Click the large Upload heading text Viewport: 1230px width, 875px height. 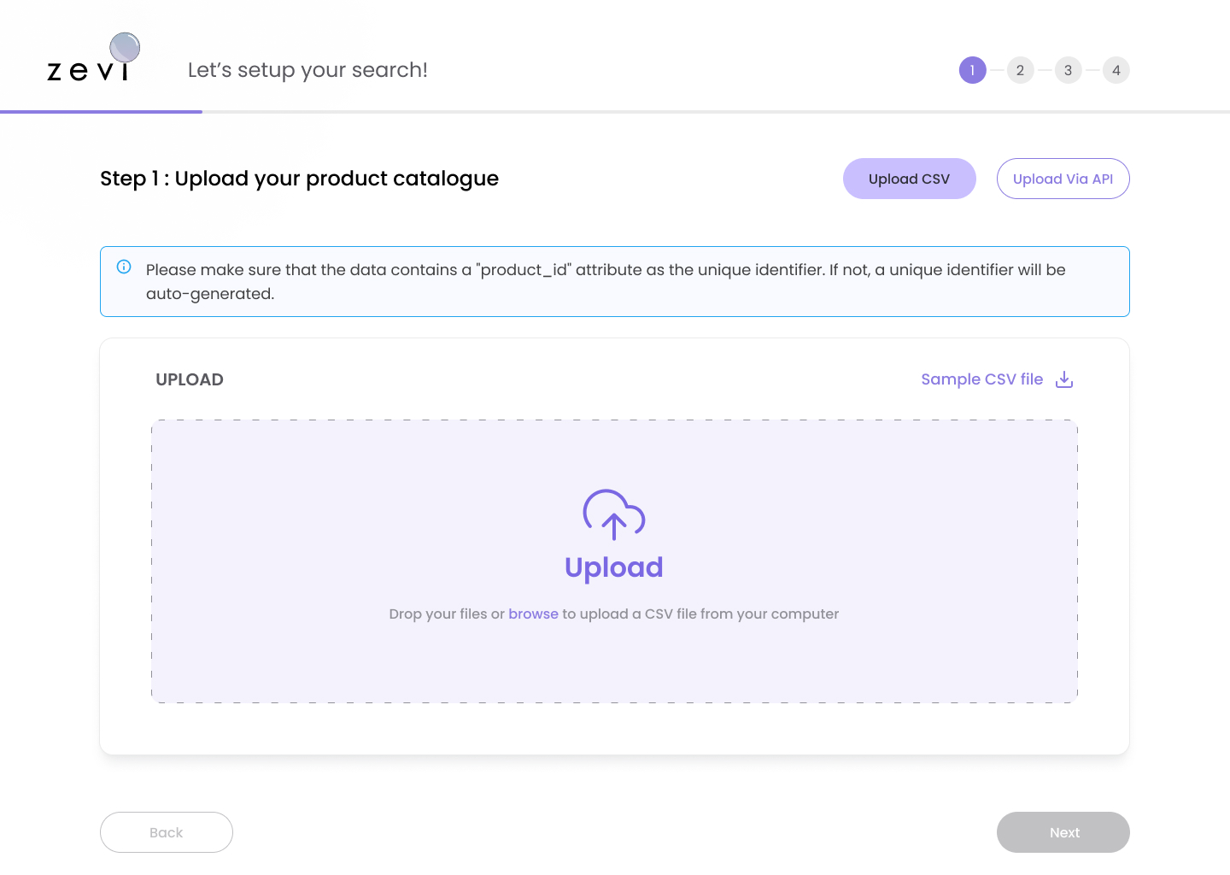(x=613, y=567)
